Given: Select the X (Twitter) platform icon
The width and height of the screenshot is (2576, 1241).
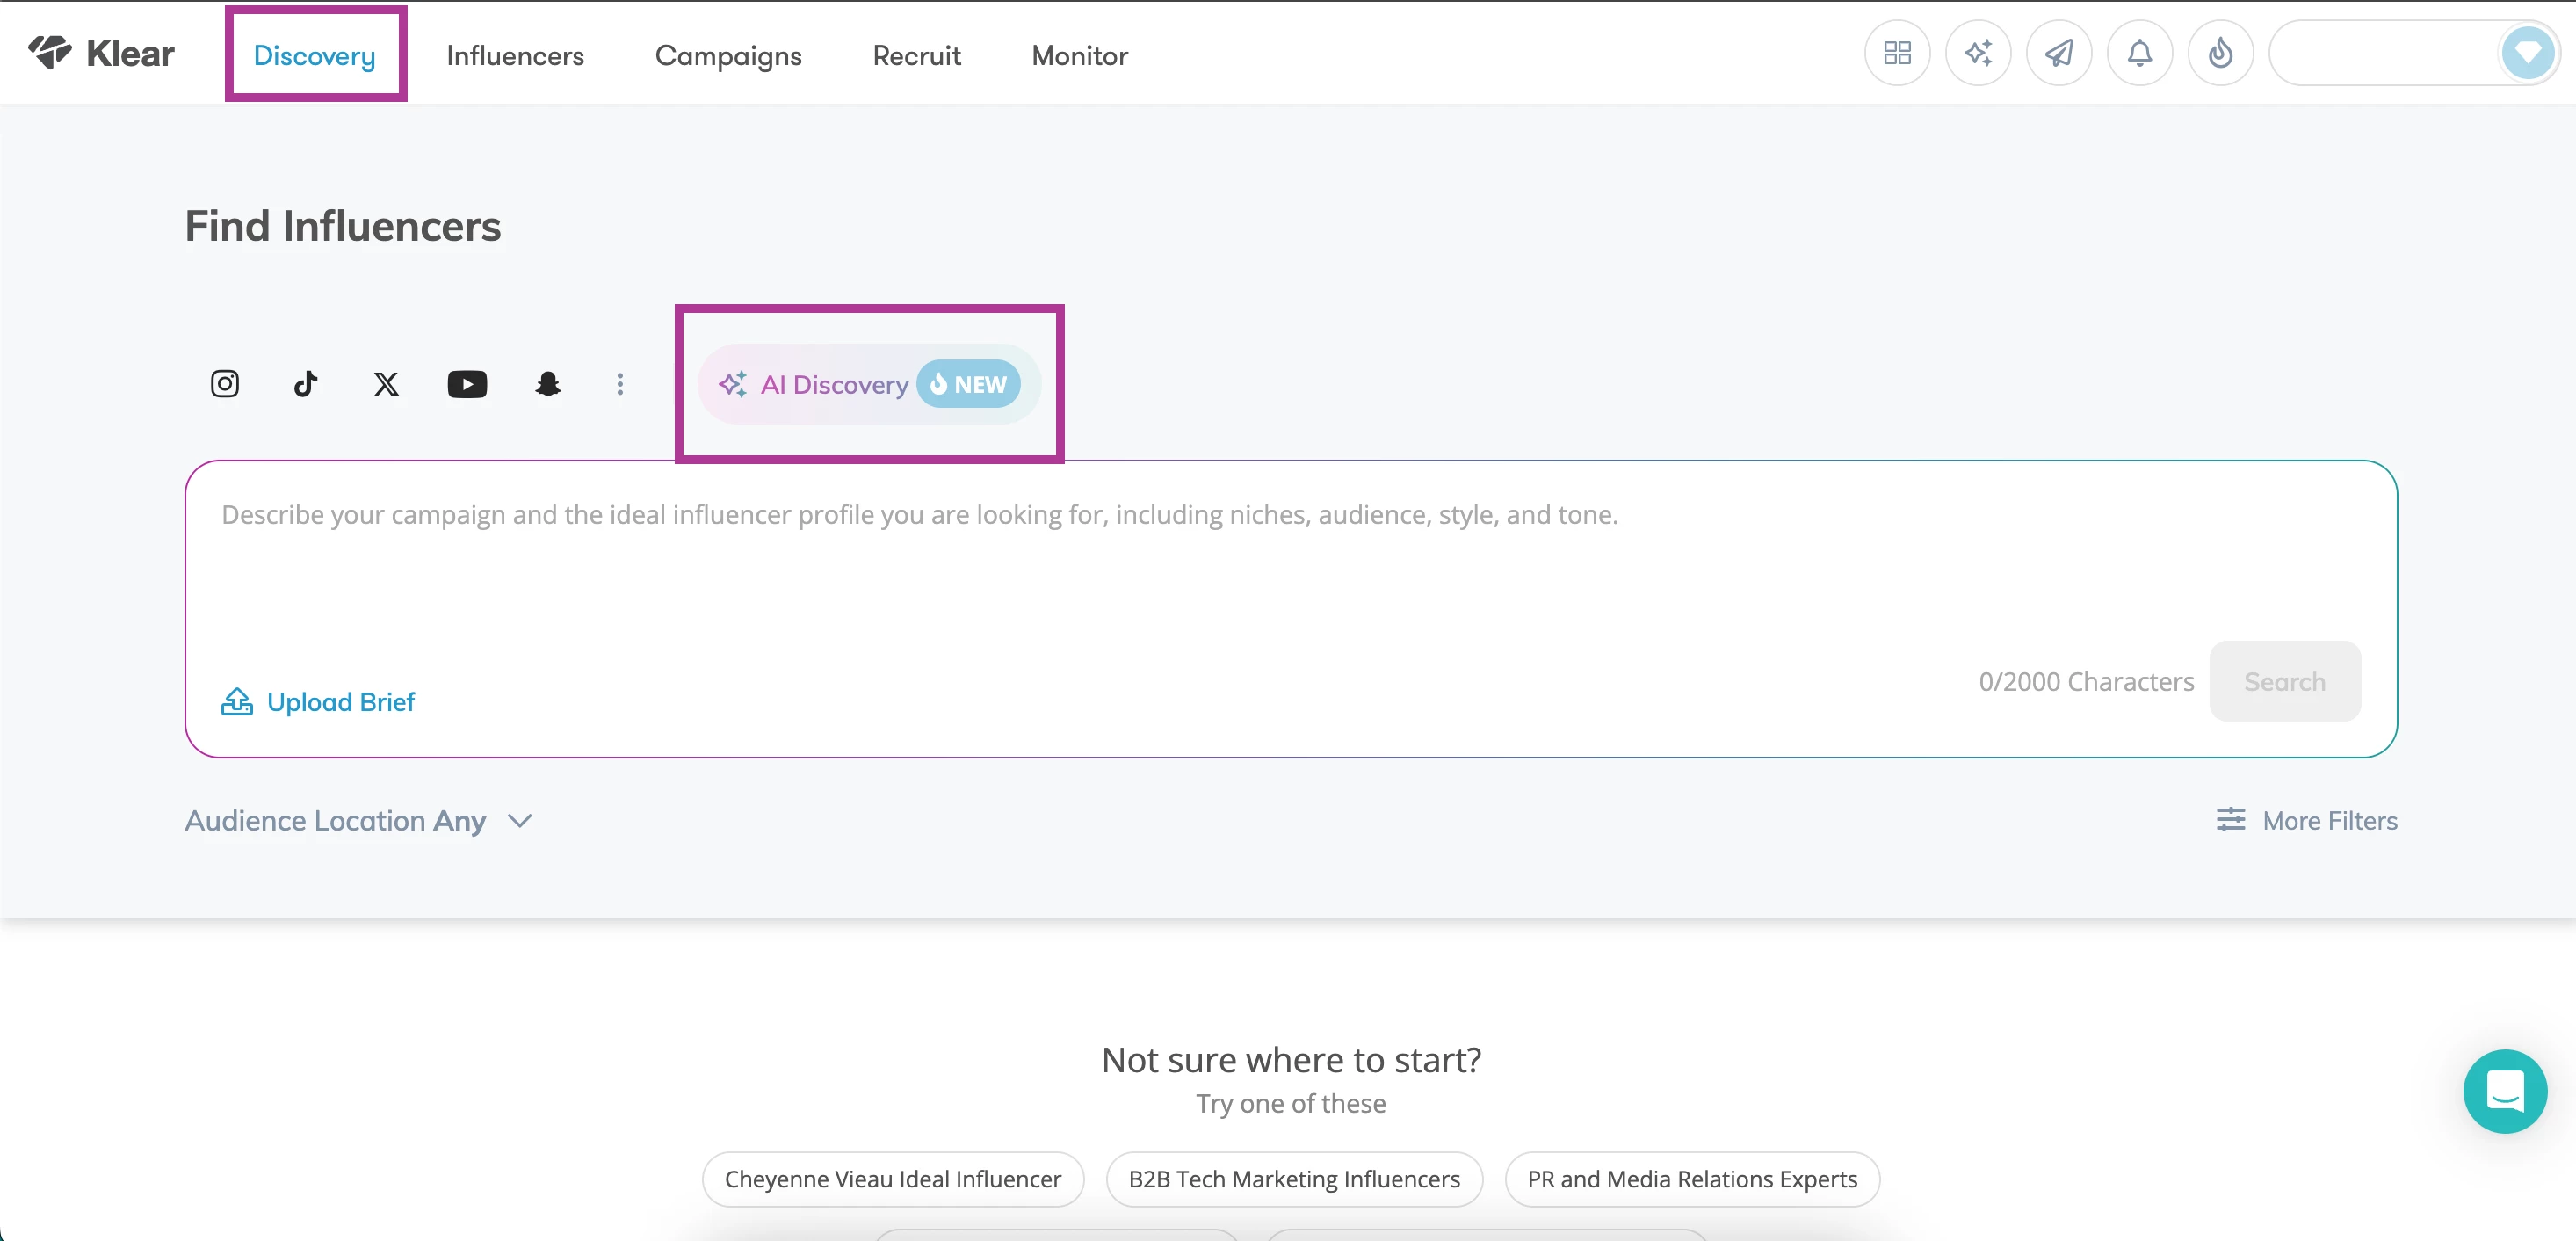Looking at the screenshot, I should tap(386, 384).
